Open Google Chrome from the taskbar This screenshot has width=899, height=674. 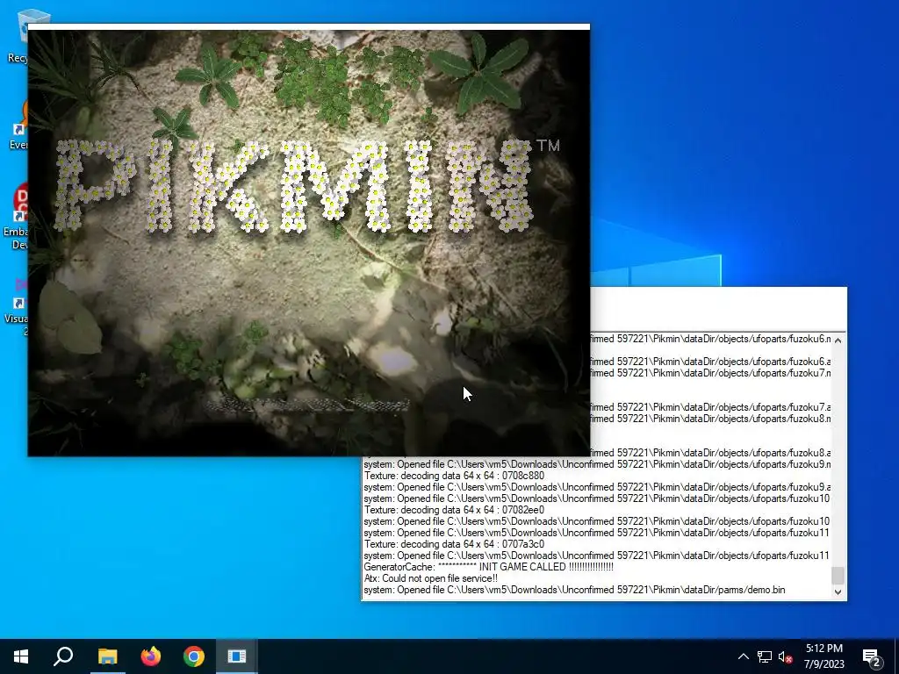(194, 656)
